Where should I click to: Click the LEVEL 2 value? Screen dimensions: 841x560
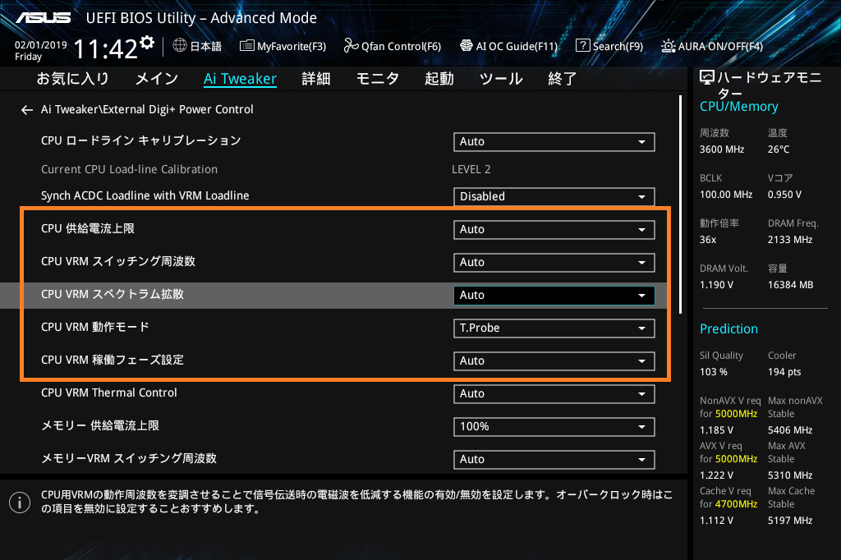[x=471, y=169]
